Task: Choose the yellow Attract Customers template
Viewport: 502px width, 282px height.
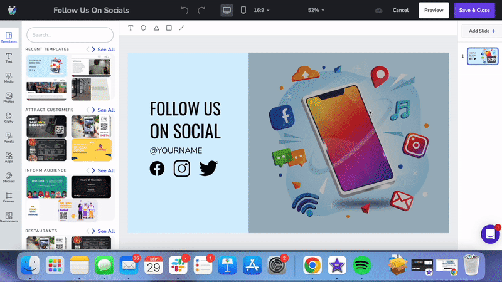Action: click(91, 150)
